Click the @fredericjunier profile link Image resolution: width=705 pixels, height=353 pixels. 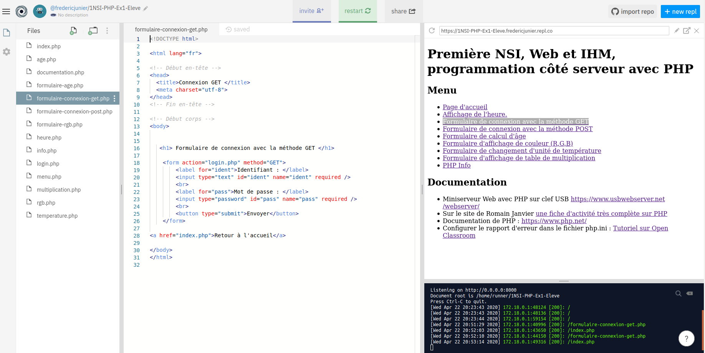[69, 8]
